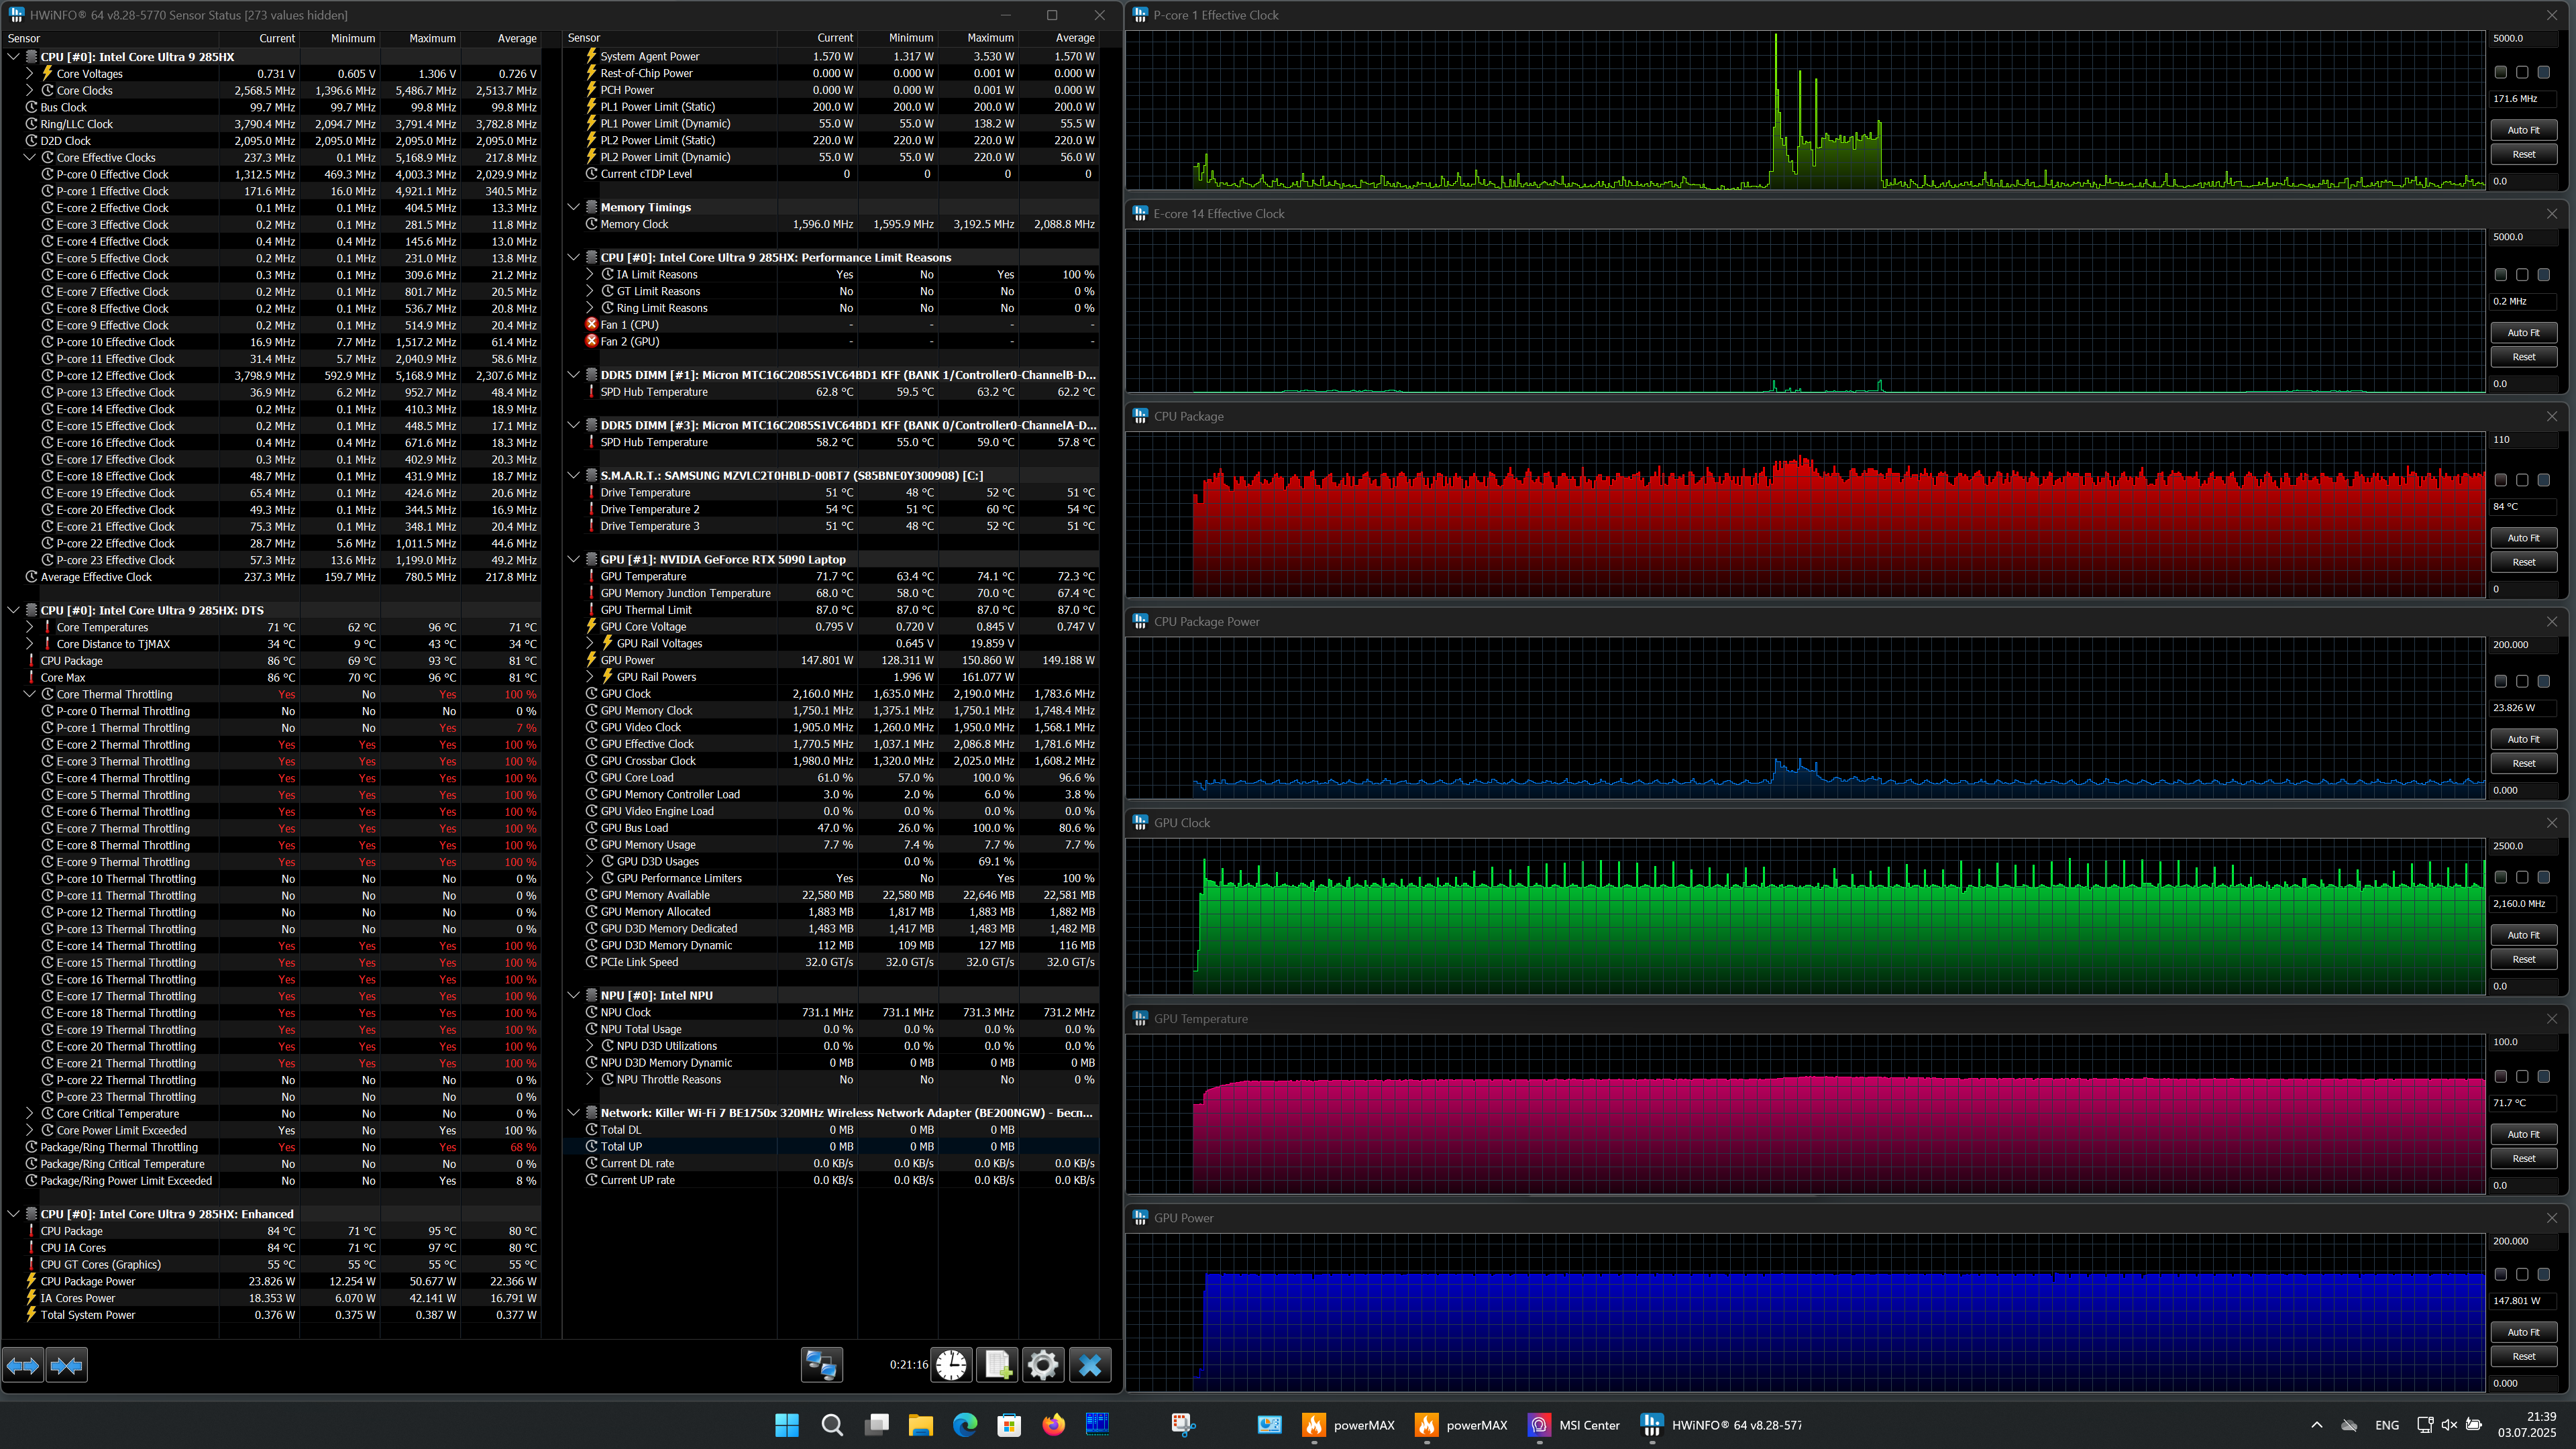
Task: Open MSI Center from the taskbar
Action: pos(1574,1425)
